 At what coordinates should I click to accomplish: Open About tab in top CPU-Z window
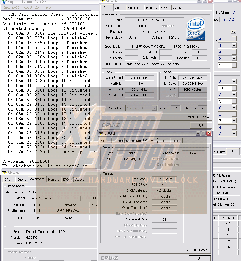point(178,8)
